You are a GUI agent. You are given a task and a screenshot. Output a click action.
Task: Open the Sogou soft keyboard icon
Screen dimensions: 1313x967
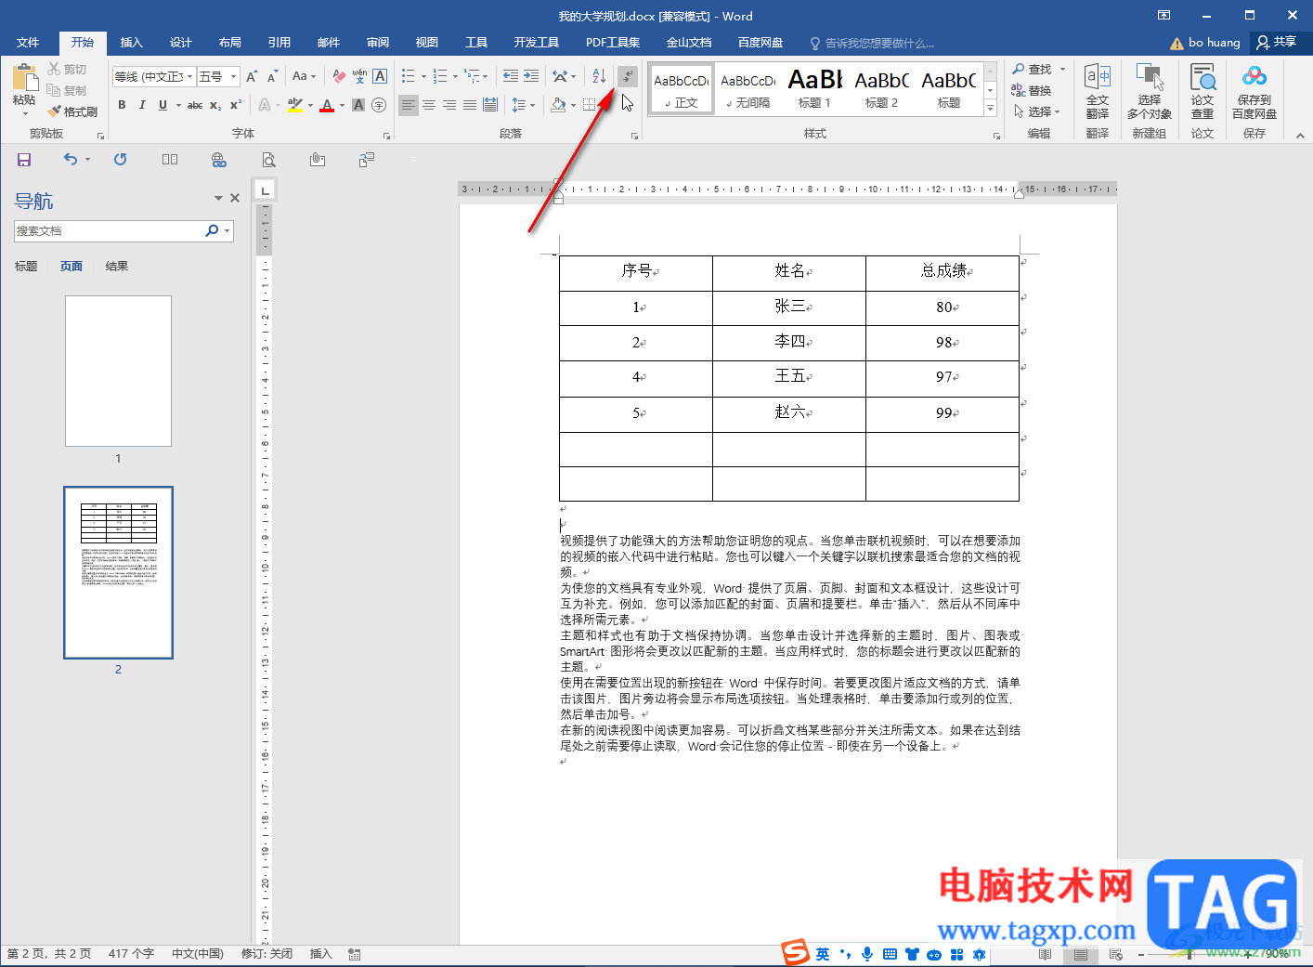890,954
